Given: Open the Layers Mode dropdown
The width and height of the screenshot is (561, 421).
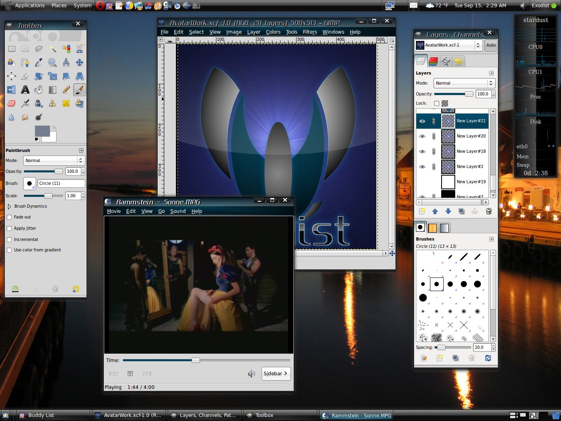Looking at the screenshot, I should (x=464, y=83).
